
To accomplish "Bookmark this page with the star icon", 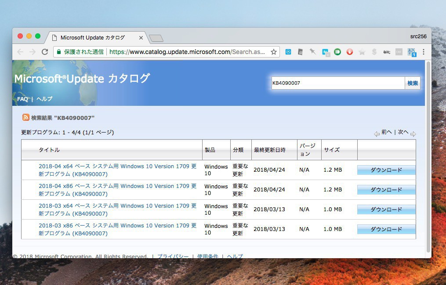I will coord(274,52).
